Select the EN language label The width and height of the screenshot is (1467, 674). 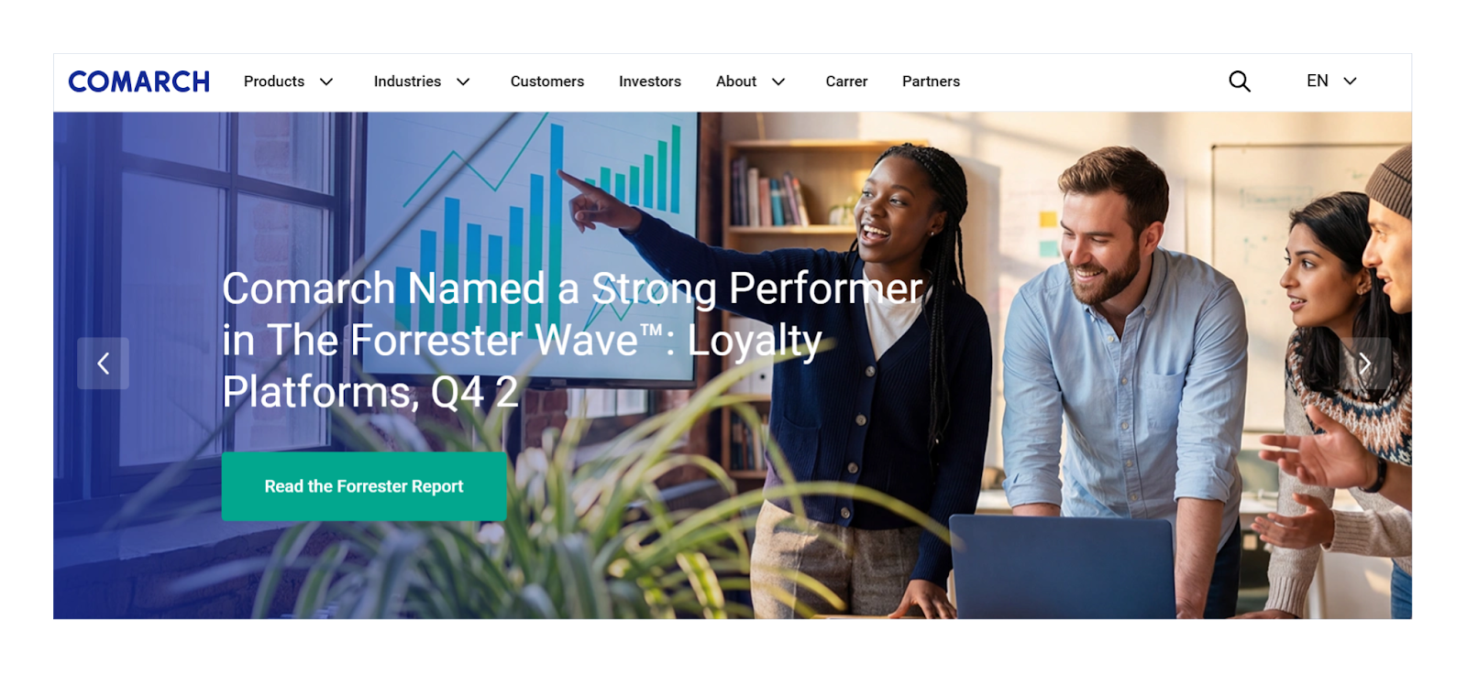pyautogui.click(x=1318, y=81)
